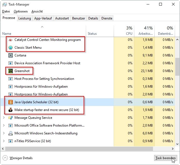Click the vertical scrollbar down arrow
This screenshot has height=165, width=180.
click(177, 144)
